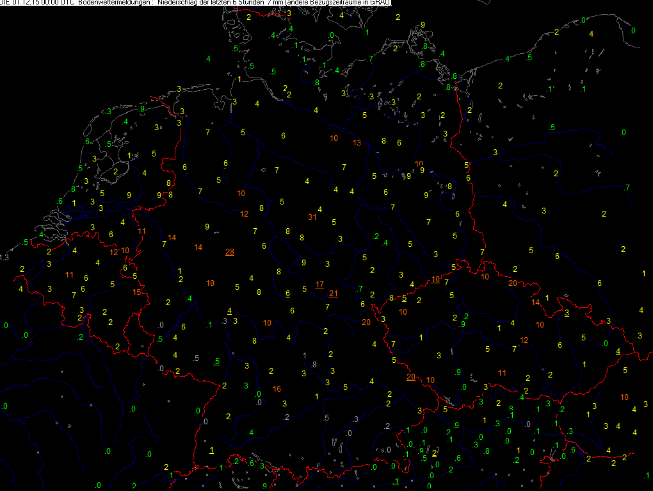Click the green .7 value near right edge
Viewport: 653px width, 491px height.
627,187
